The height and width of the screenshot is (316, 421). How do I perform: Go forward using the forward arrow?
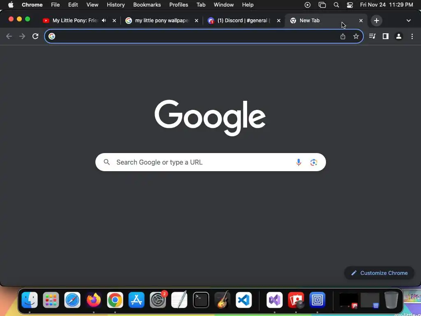pyautogui.click(x=22, y=36)
